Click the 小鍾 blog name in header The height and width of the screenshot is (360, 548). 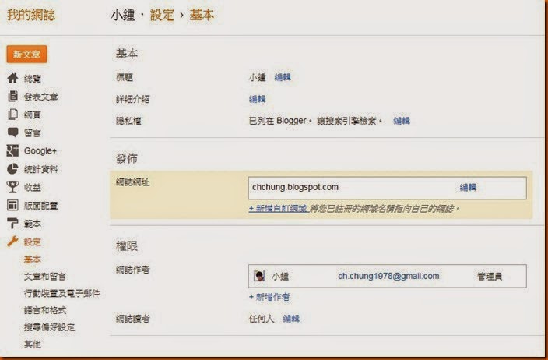[x=123, y=15]
